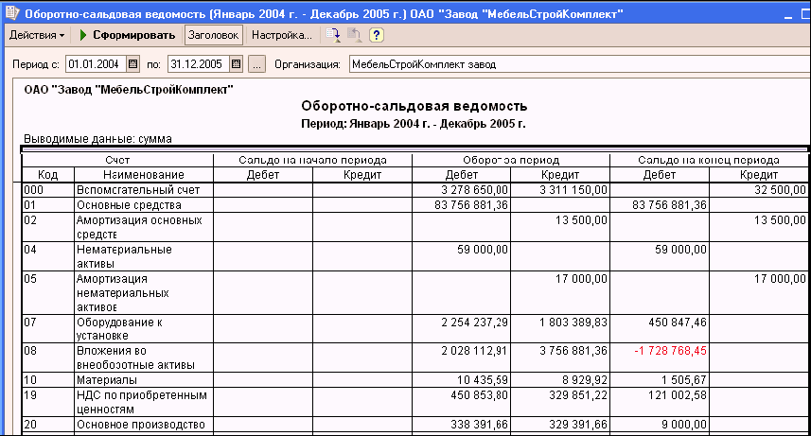Screen dimensions: 811x436
Task: Click the grayed toolbar icon beside the help icon
Action: click(x=355, y=35)
